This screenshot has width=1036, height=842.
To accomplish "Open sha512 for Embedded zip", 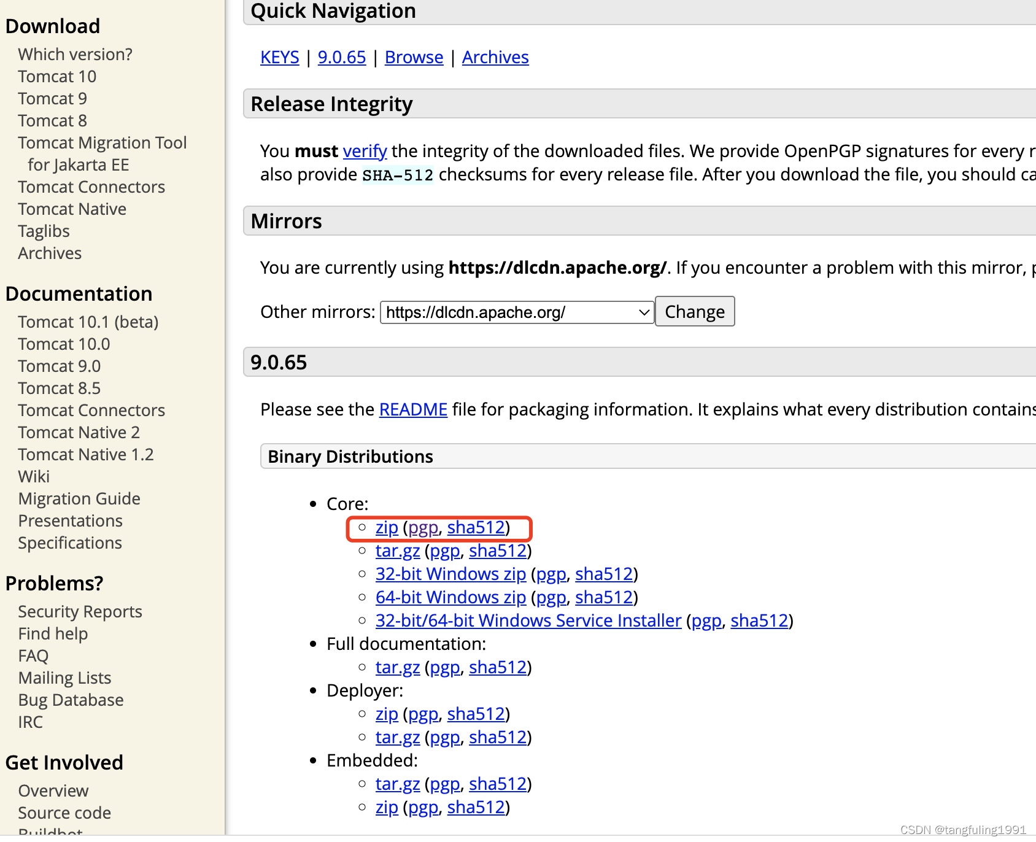I will coord(476,808).
